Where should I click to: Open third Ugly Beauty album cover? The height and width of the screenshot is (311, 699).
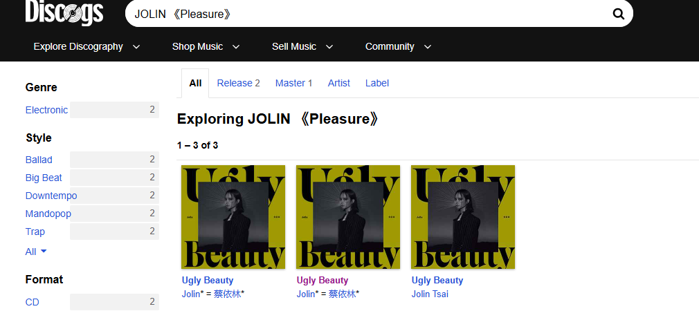point(463,217)
